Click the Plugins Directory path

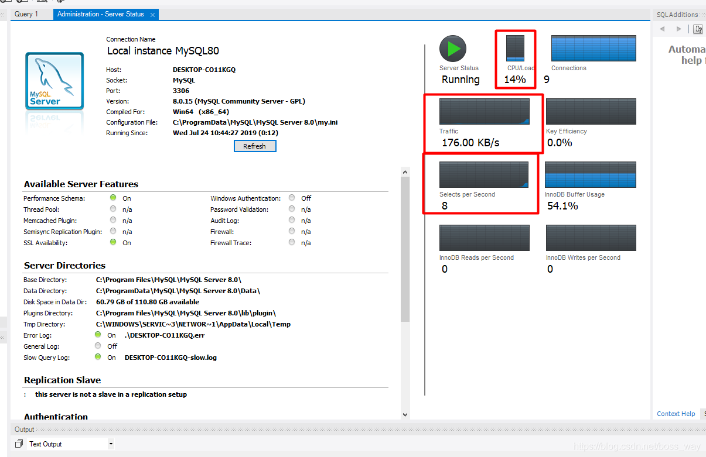coord(186,313)
